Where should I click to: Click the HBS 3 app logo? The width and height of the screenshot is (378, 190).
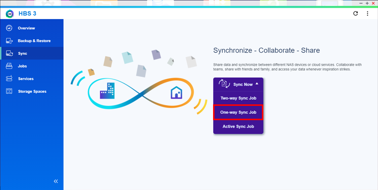click(x=10, y=14)
